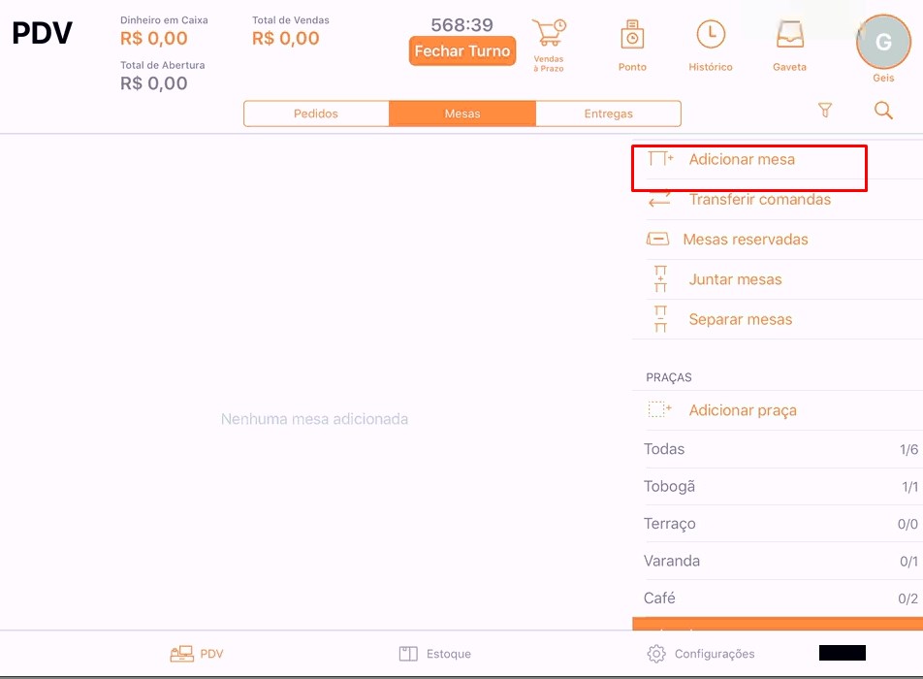
Task: Click the Fechar Turno button
Action: point(462,51)
